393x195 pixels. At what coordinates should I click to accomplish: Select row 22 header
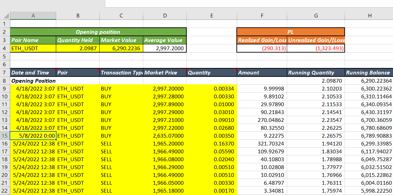click(x=5, y=191)
